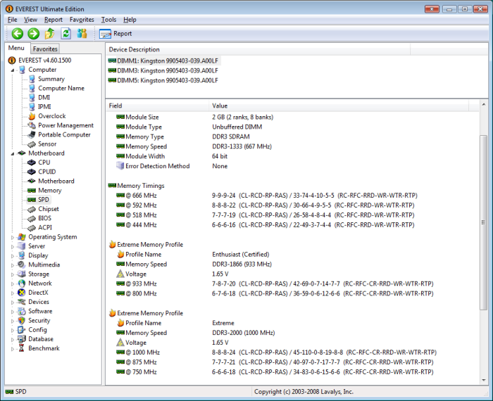Viewport: 493px width, 401px height.
Task: Select the BIOS page icon
Action: (32, 218)
